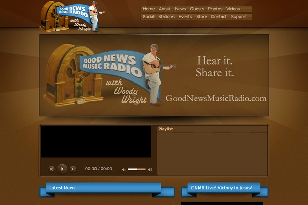Click the header Good News Music Radio logo
Viewport: 308px width, 205px height.
coord(72,16)
